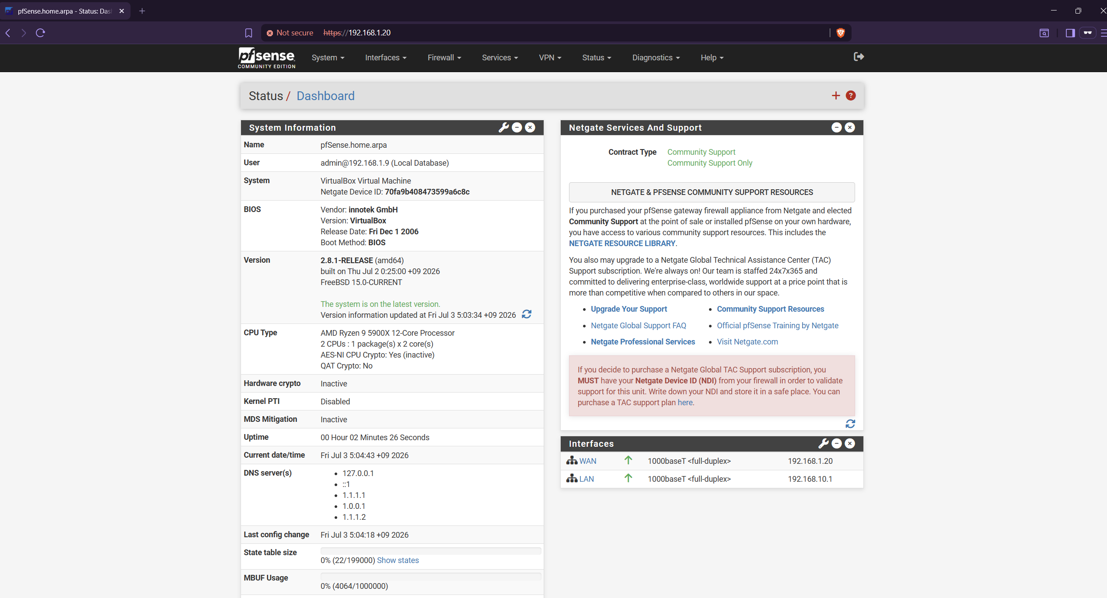Close the System Information widget
1107x598 pixels.
tap(530, 128)
